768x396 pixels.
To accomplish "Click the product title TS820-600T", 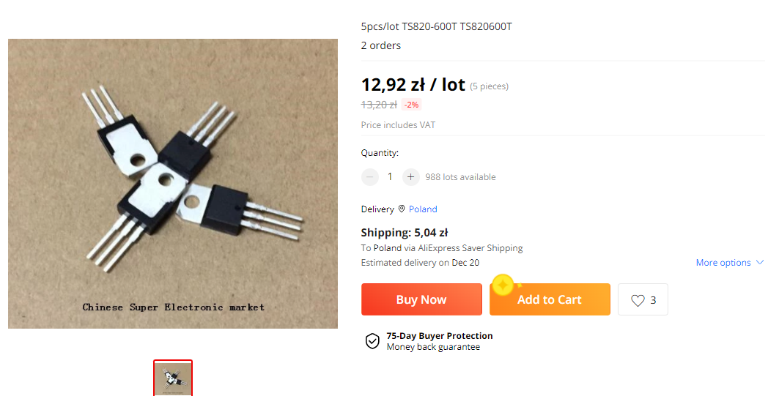I will tap(436, 26).
